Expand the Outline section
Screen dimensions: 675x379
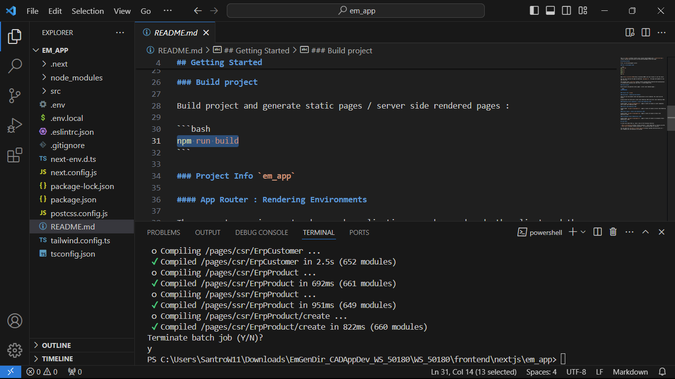(x=82, y=345)
